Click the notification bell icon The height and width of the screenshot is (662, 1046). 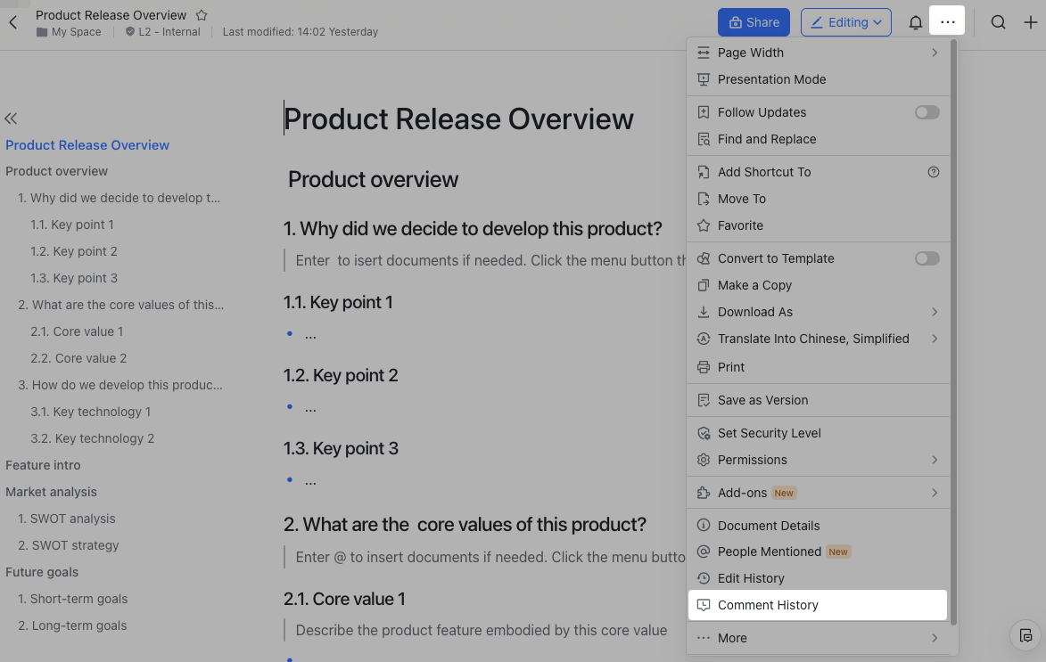click(x=915, y=22)
